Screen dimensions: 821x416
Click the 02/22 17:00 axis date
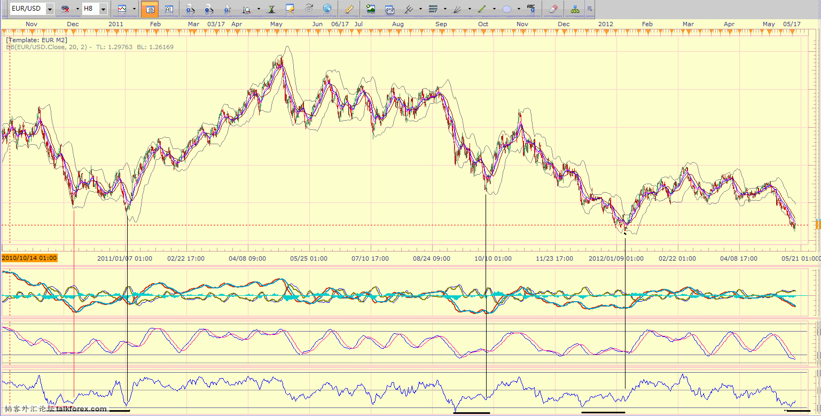pyautogui.click(x=186, y=258)
